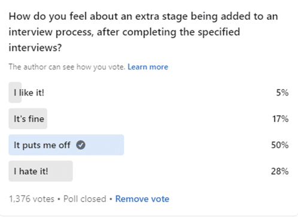Click the 50% result value
The height and width of the screenshot is (217, 298).
pyautogui.click(x=280, y=145)
